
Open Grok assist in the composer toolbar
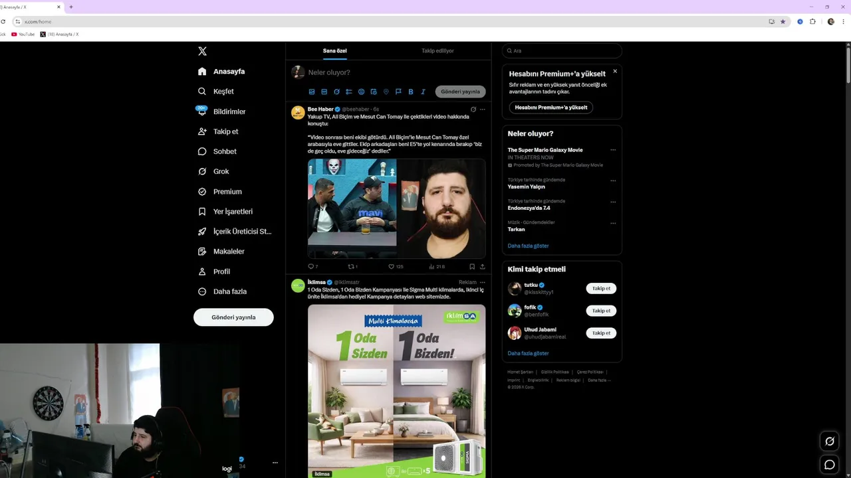click(336, 92)
